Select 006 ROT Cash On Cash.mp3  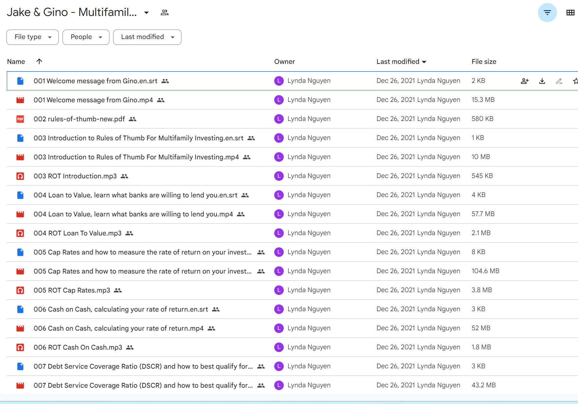click(x=78, y=347)
